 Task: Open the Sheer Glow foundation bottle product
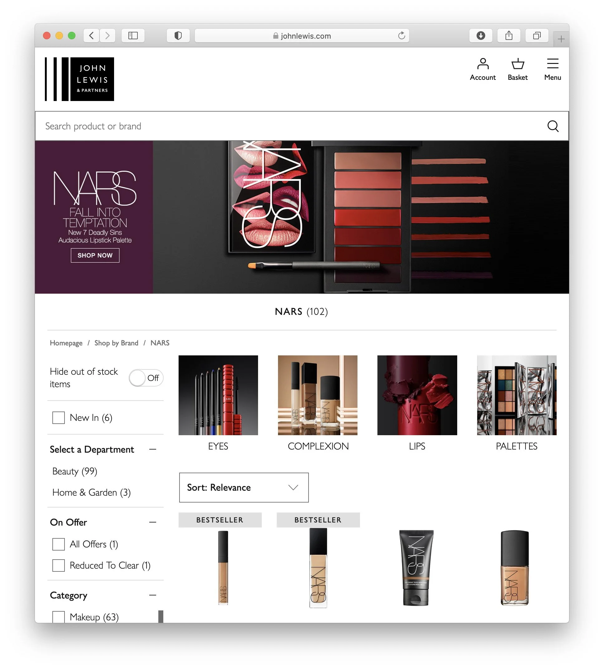point(515,567)
